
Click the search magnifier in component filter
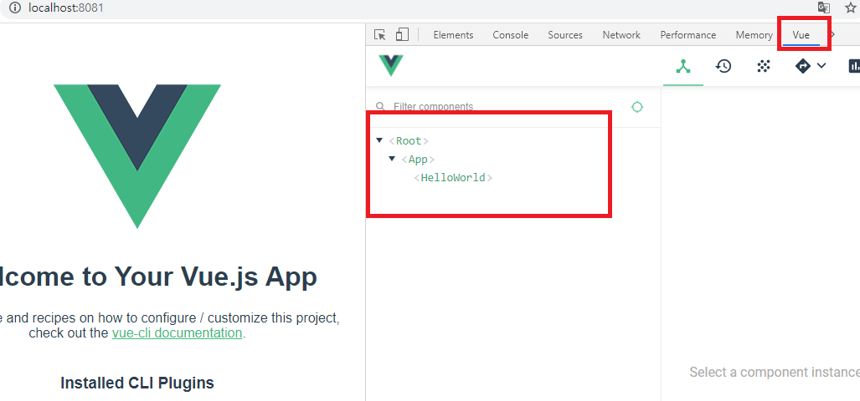(380, 106)
